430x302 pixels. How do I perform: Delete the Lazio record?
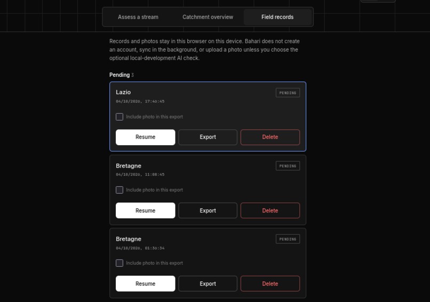270,137
